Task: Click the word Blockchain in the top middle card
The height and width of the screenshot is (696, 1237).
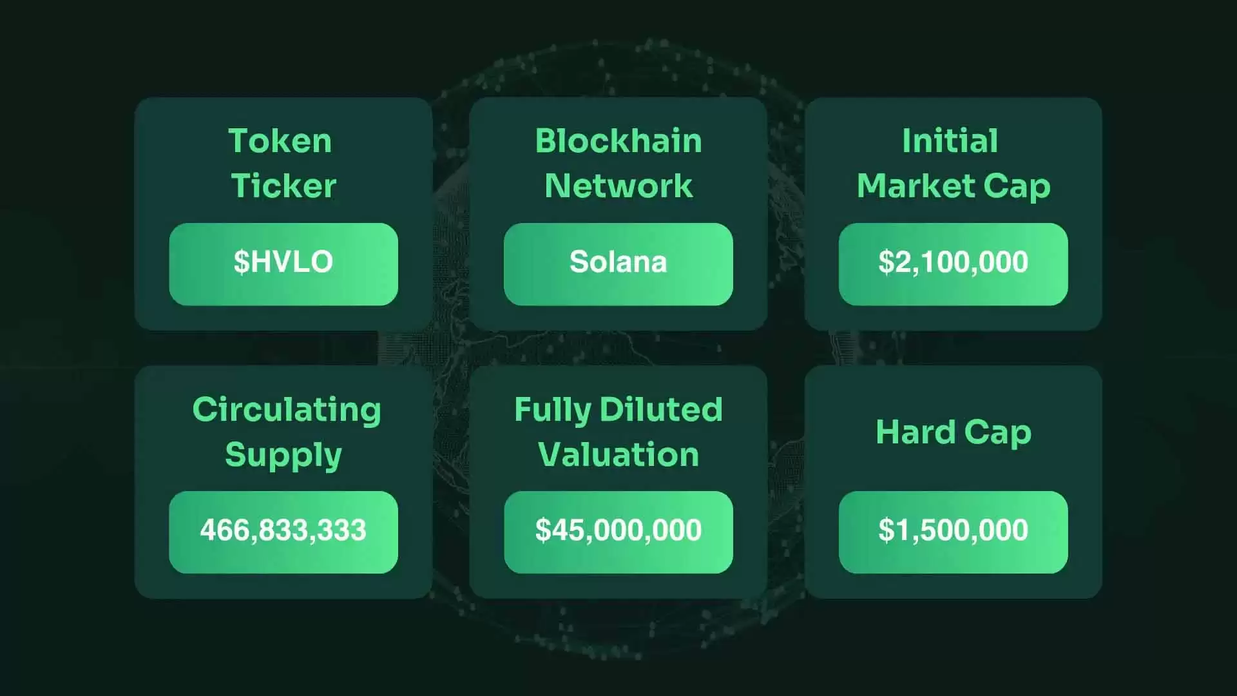Action: coord(618,140)
